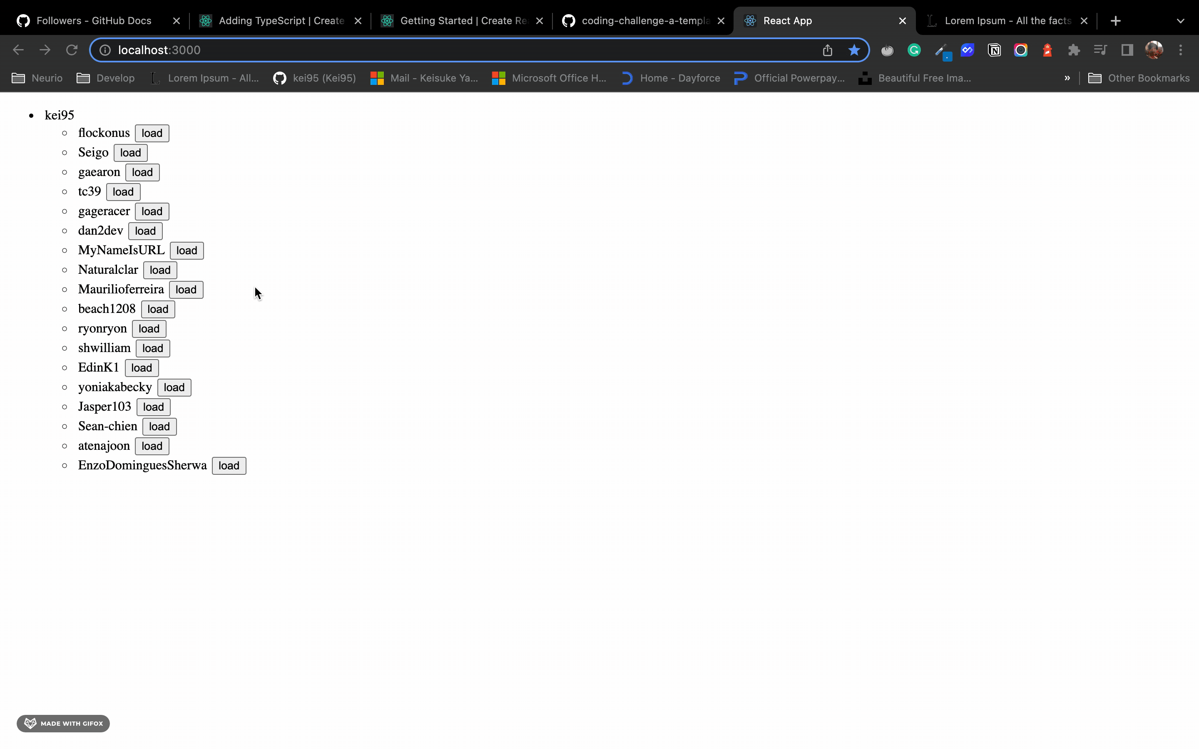Open the Notion extension icon
This screenshot has width=1199, height=749.
point(994,50)
